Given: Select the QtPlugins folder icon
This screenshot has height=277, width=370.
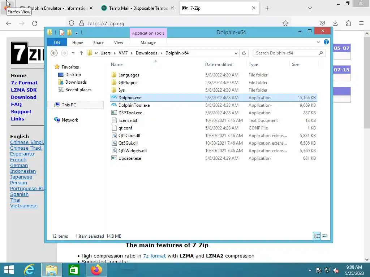Looking at the screenshot, I should 114,83.
